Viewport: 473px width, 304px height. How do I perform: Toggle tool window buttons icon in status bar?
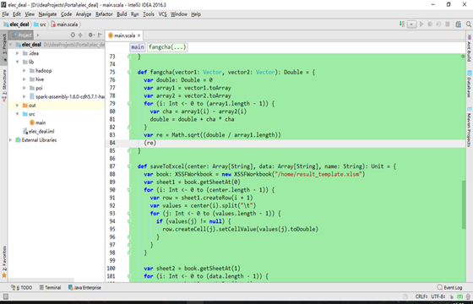pyautogui.click(x=5, y=296)
